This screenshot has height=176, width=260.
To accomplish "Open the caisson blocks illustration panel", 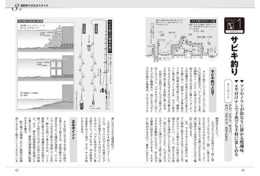I will click(x=46, y=66).
